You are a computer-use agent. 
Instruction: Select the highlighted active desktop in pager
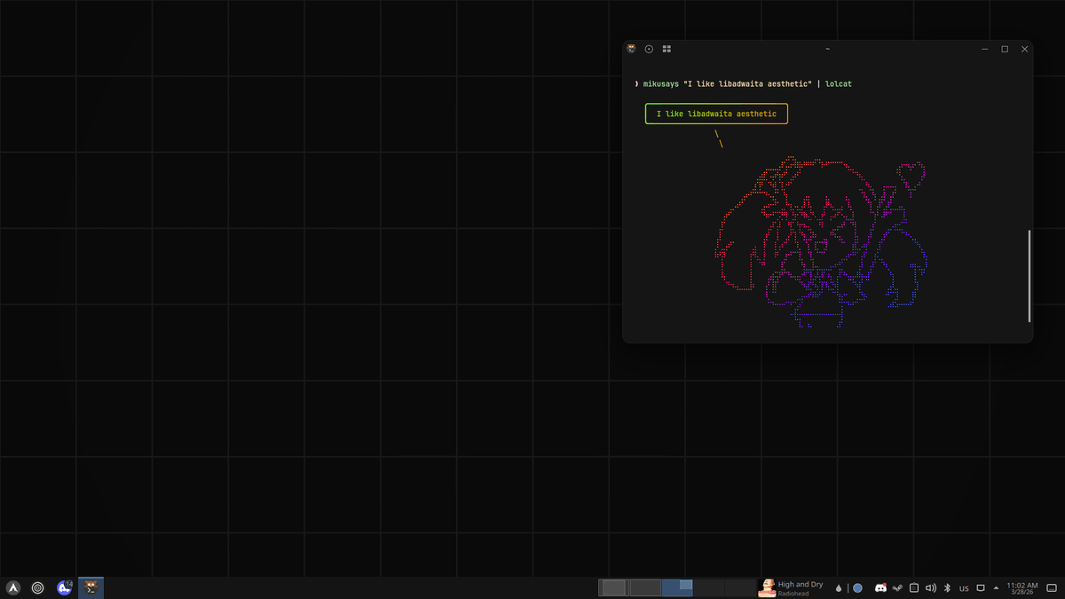click(x=677, y=587)
